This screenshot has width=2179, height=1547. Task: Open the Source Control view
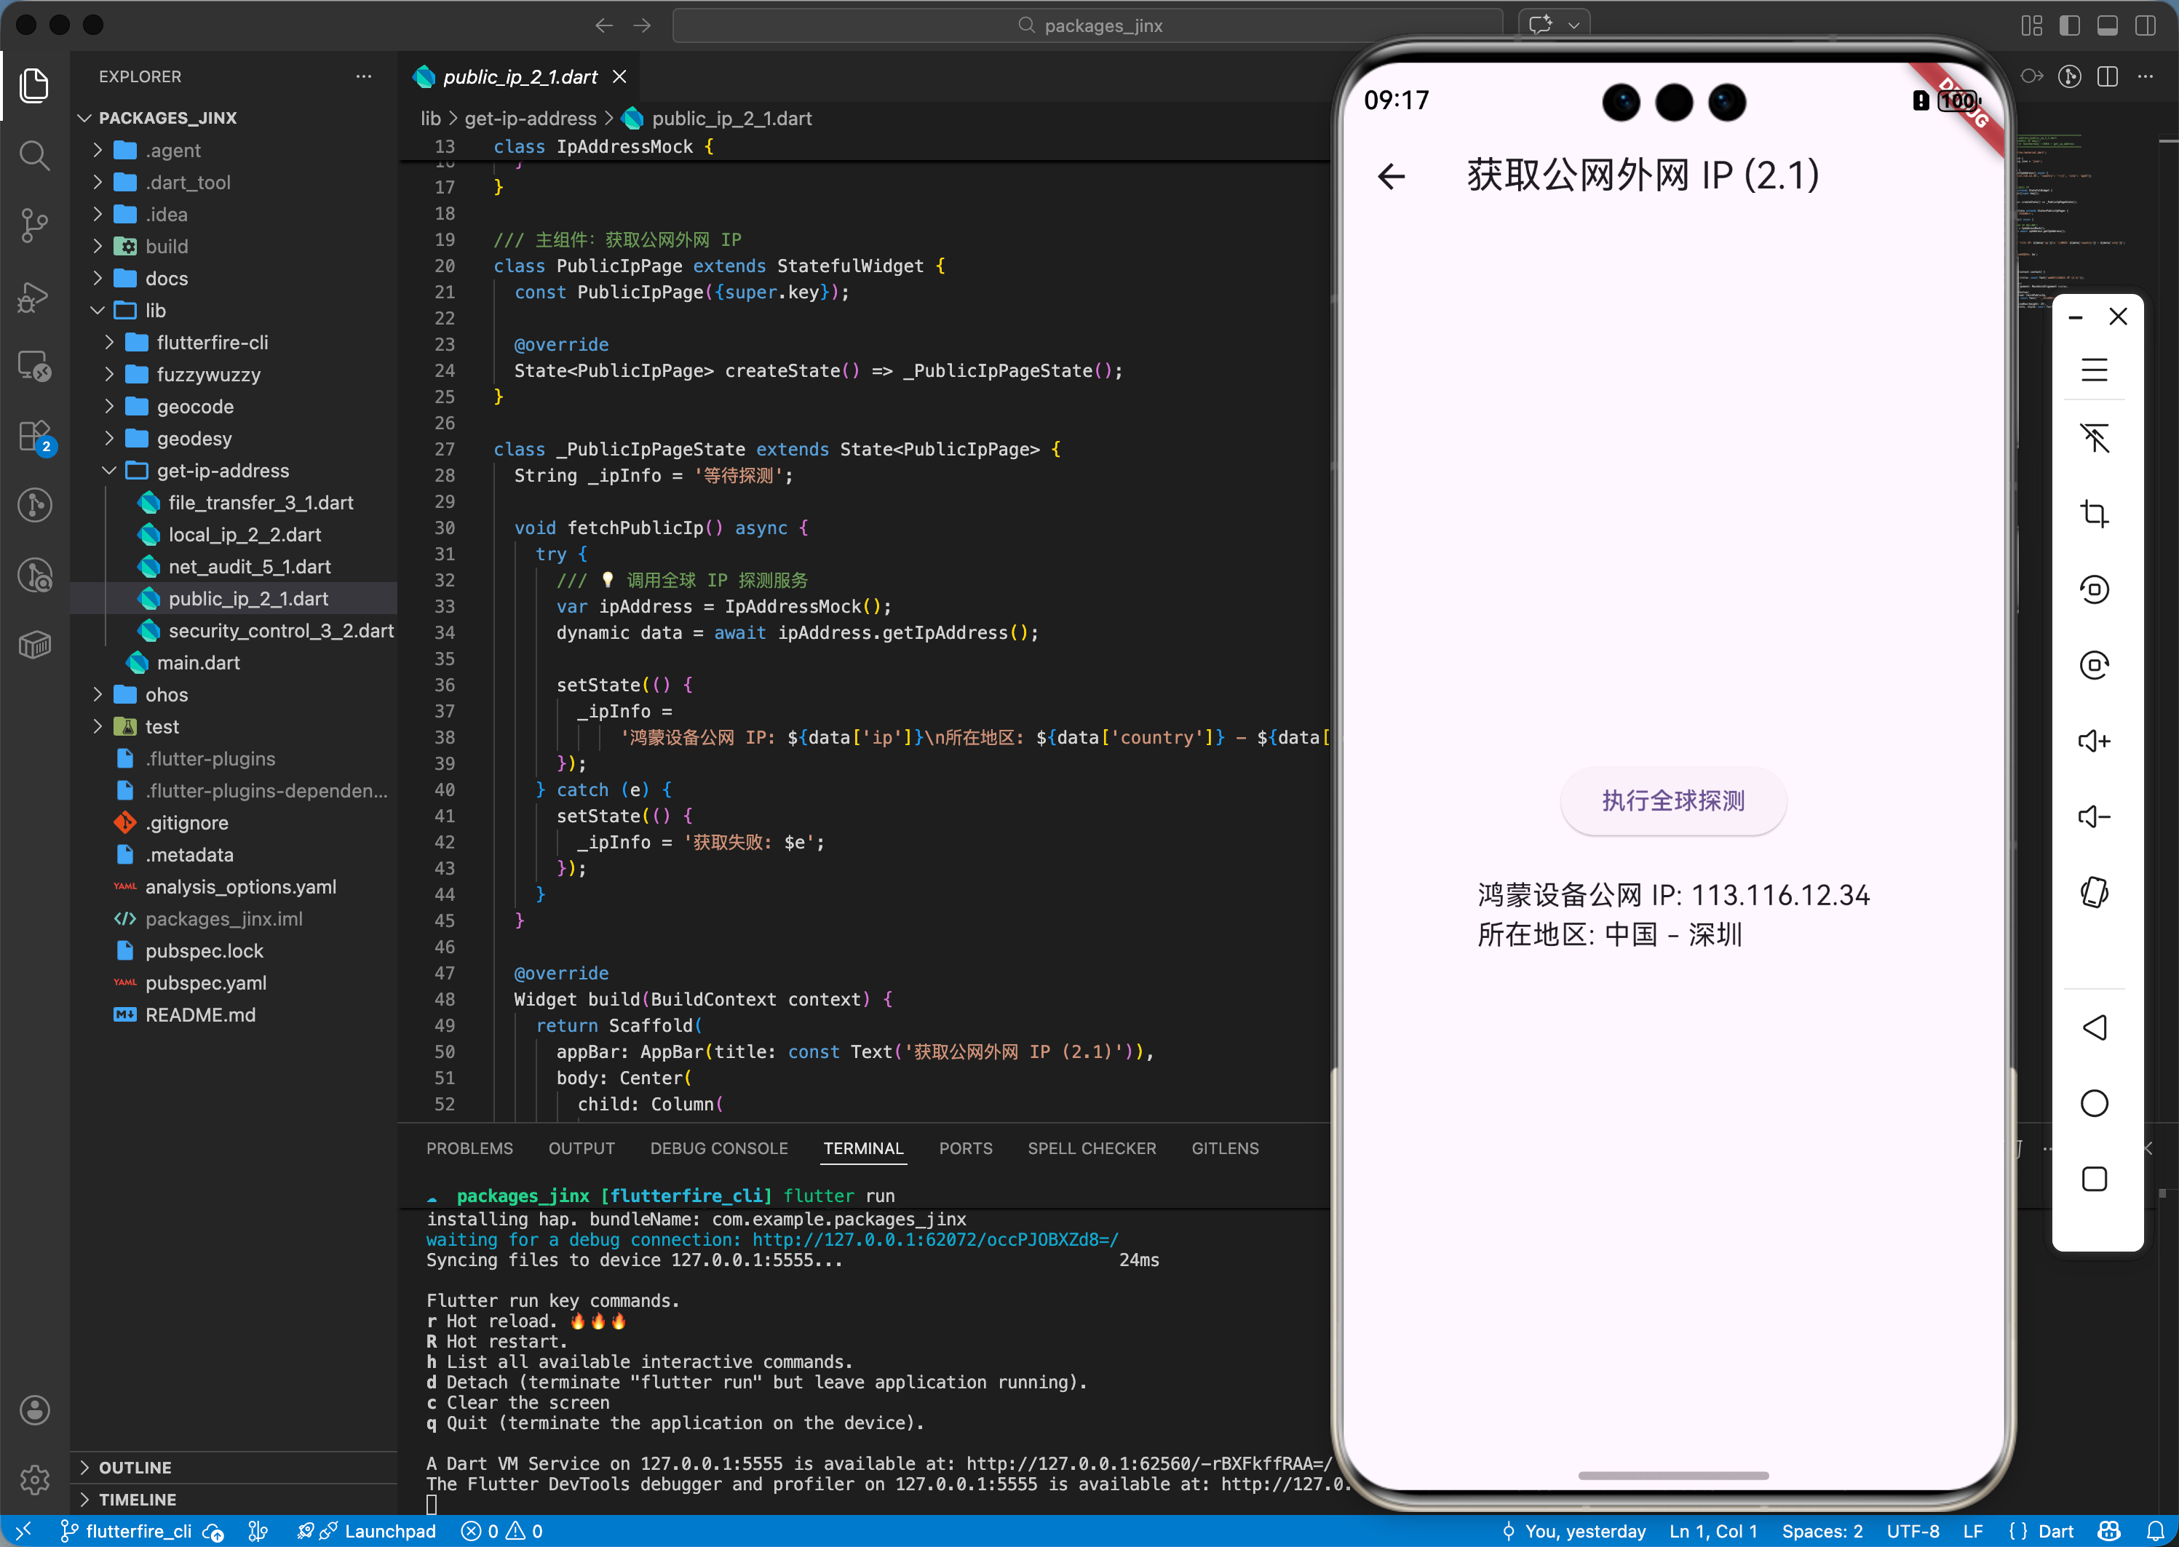[x=35, y=225]
